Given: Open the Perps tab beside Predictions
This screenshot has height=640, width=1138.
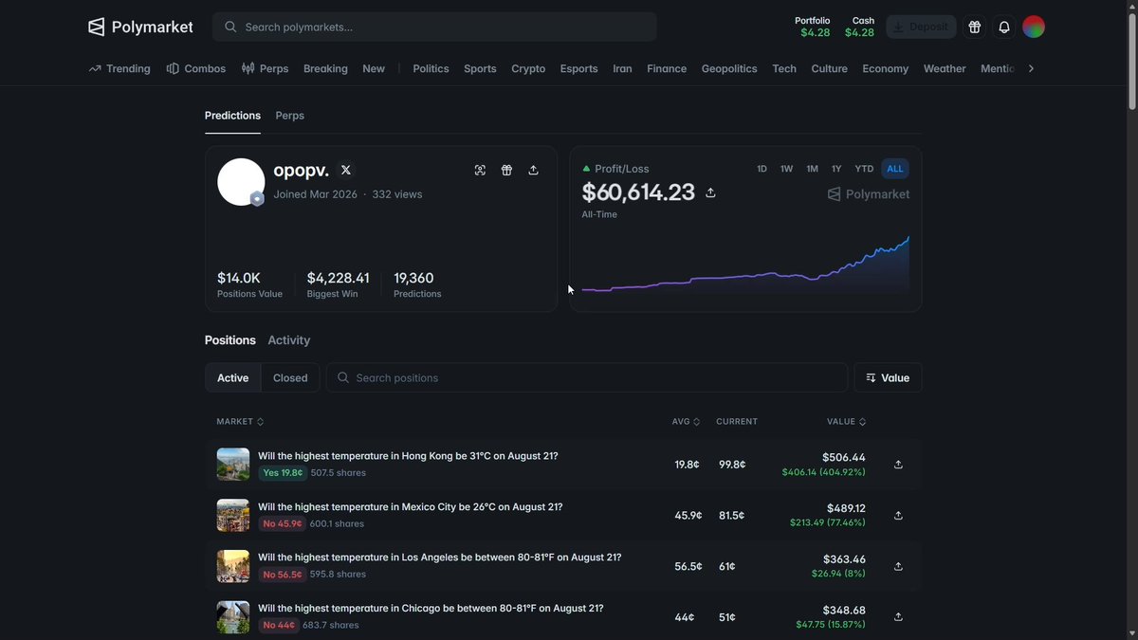Looking at the screenshot, I should pyautogui.click(x=290, y=116).
